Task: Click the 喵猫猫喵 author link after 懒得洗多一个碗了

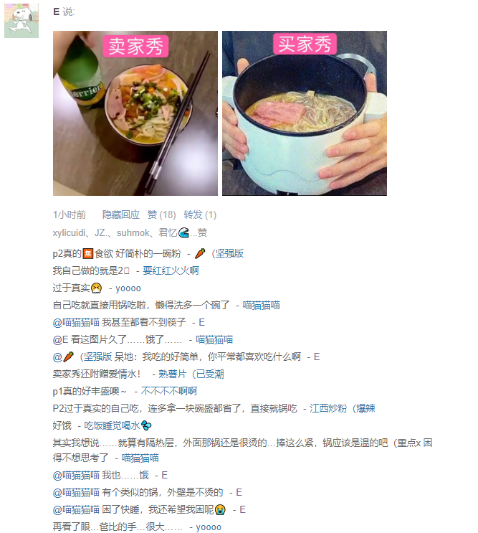Action: (262, 306)
